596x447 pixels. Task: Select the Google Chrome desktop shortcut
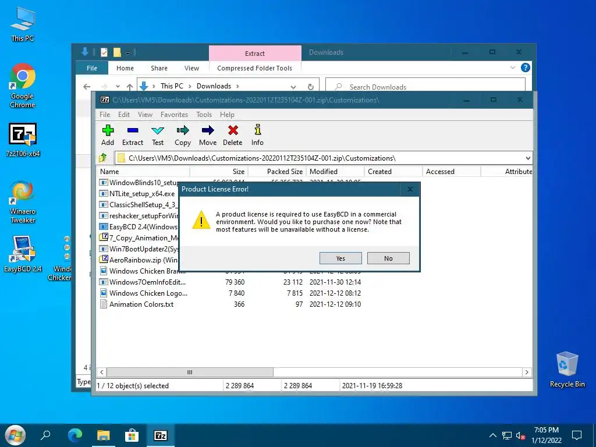(23, 86)
